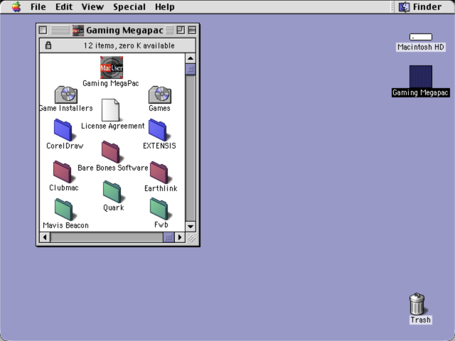Open the Gaming MegaPac MacUser icon
This screenshot has width=455, height=341.
(x=112, y=67)
